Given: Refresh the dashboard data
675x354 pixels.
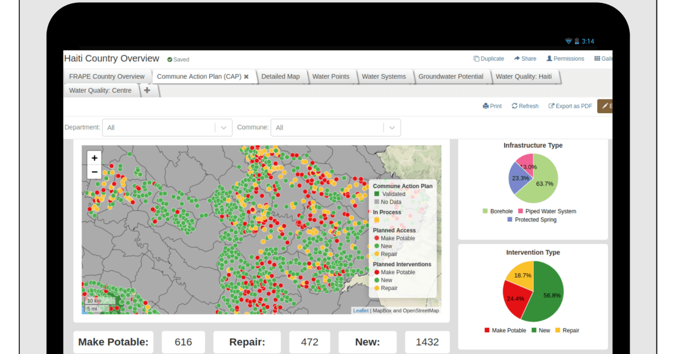Looking at the screenshot, I should 525,106.
